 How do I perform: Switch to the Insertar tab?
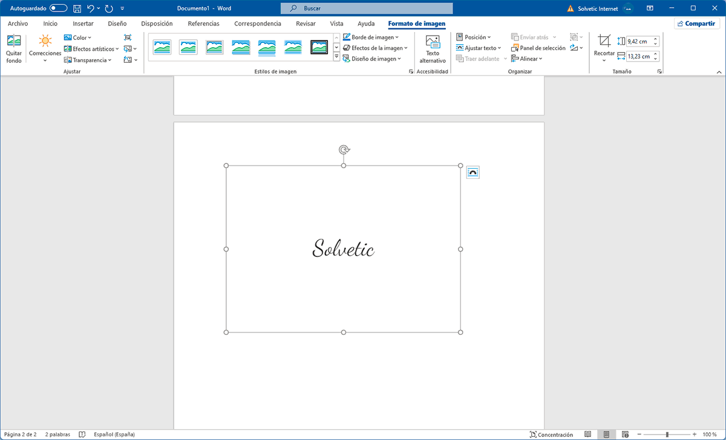(83, 24)
